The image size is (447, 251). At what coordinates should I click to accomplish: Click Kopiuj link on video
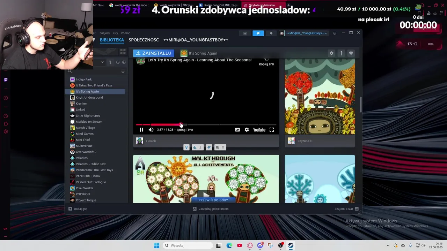coord(266,62)
